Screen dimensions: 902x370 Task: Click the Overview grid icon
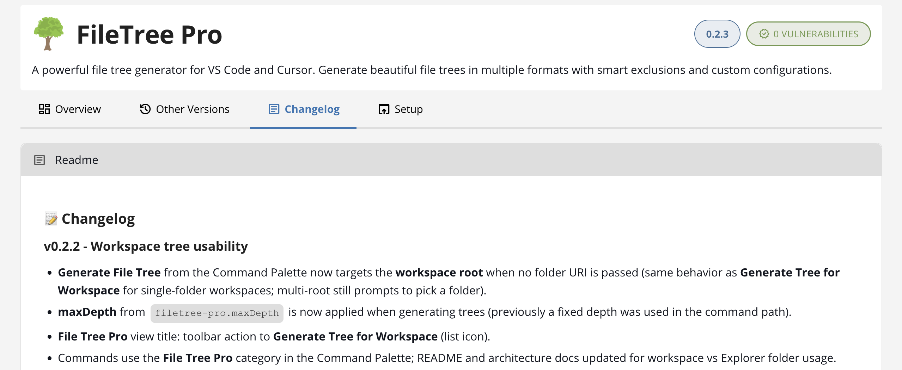(44, 109)
